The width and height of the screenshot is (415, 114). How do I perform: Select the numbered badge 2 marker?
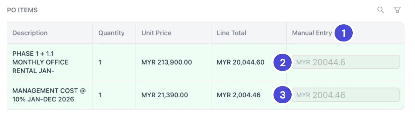(x=282, y=62)
